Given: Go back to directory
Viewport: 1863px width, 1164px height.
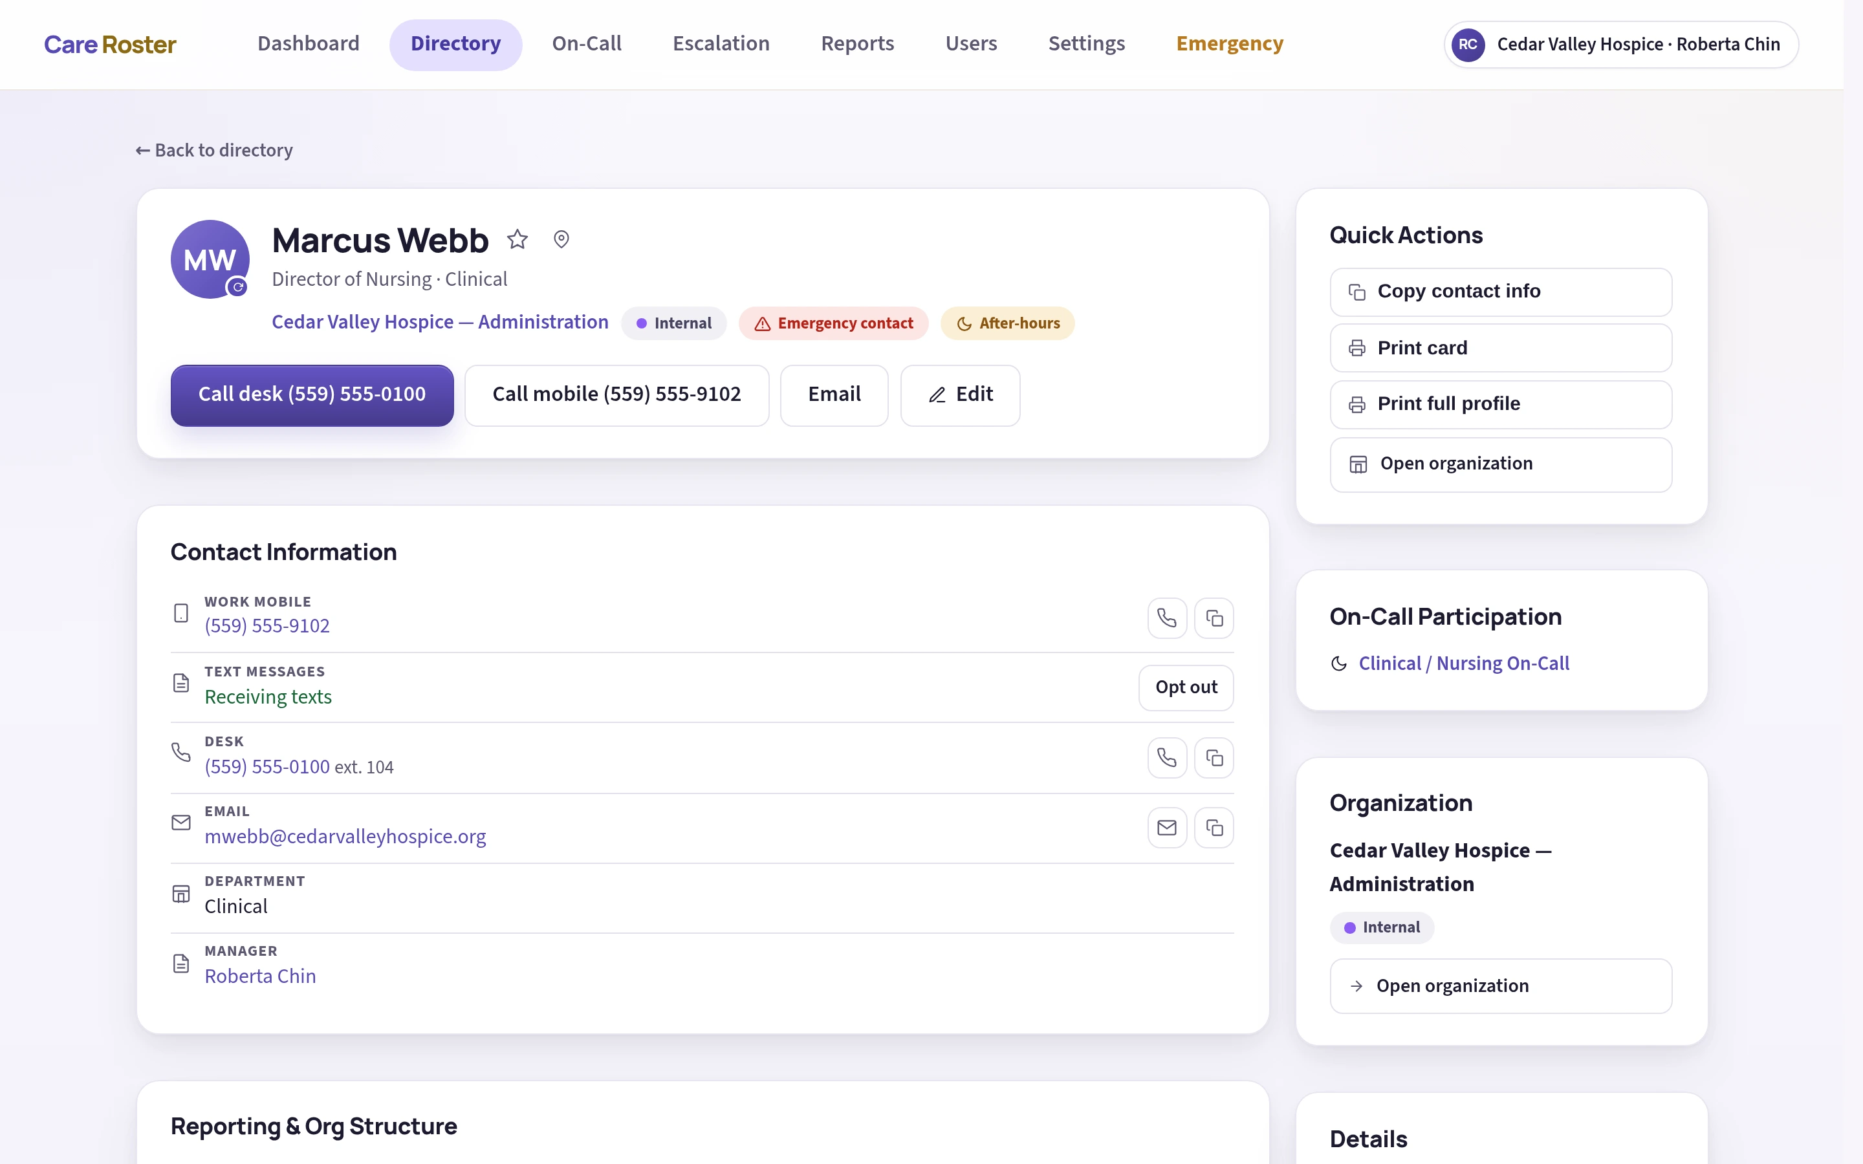Looking at the screenshot, I should [x=214, y=150].
